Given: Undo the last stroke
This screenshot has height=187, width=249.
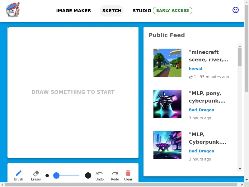Looking at the screenshot, I should [x=100, y=175].
